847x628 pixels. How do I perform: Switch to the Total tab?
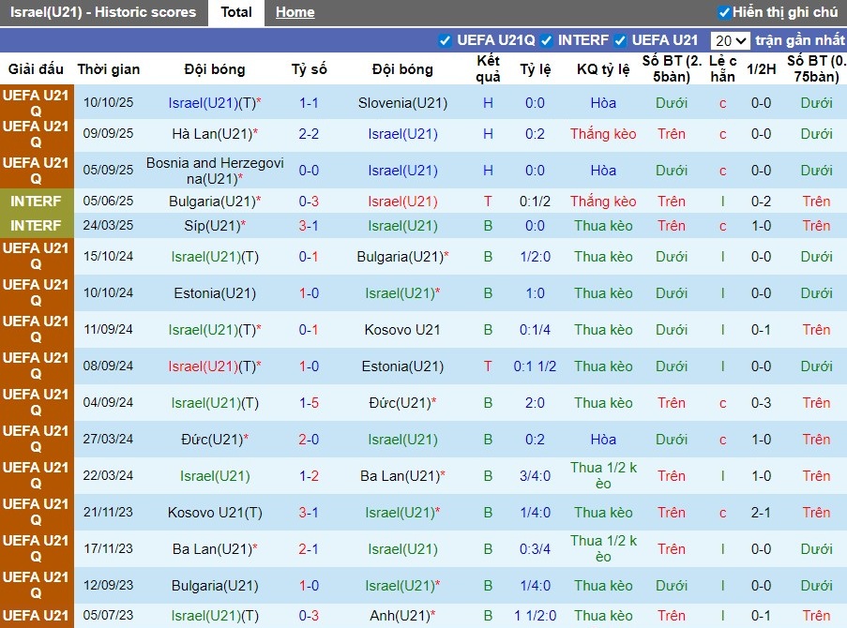[x=235, y=12]
